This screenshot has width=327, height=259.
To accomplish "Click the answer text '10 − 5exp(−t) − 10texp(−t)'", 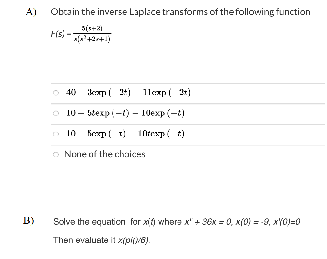I will pos(125,134).
